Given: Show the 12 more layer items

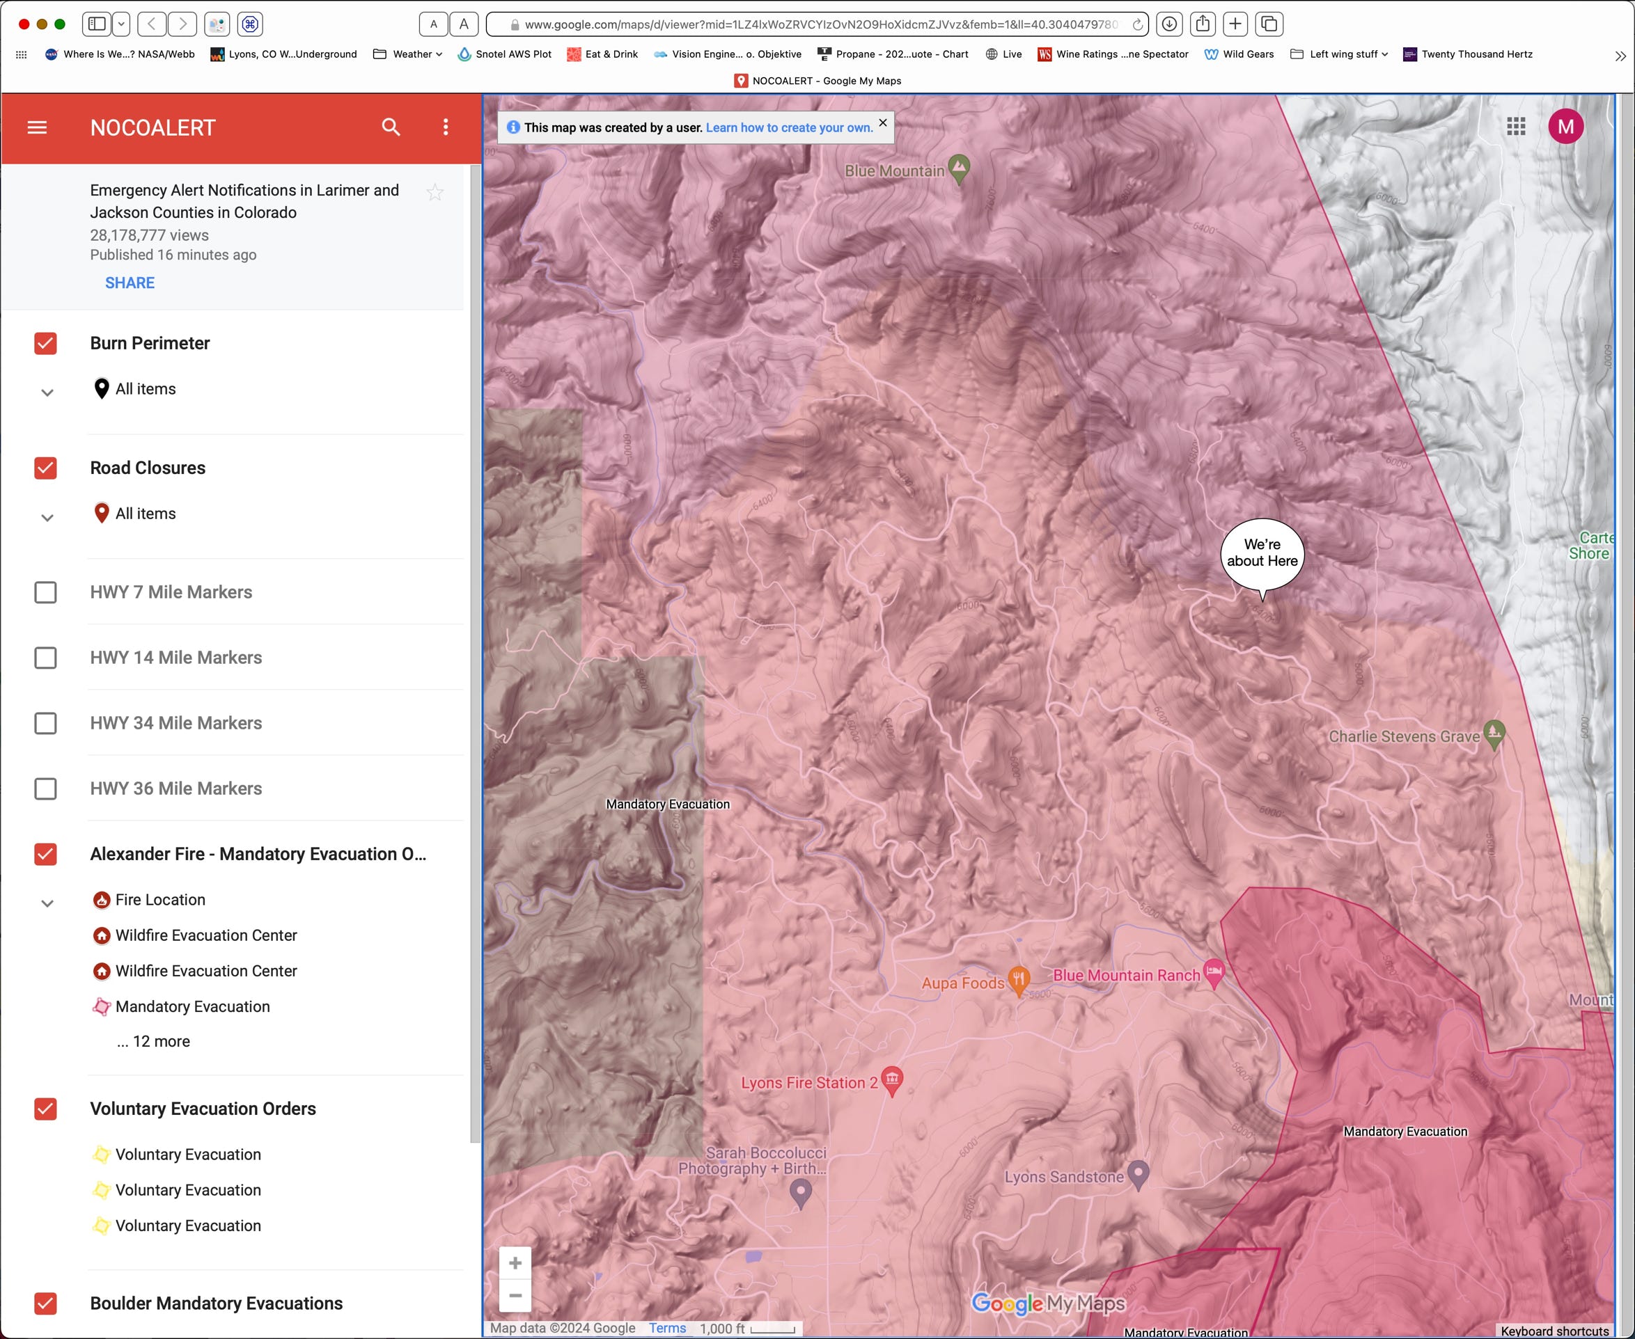Looking at the screenshot, I should (154, 1041).
